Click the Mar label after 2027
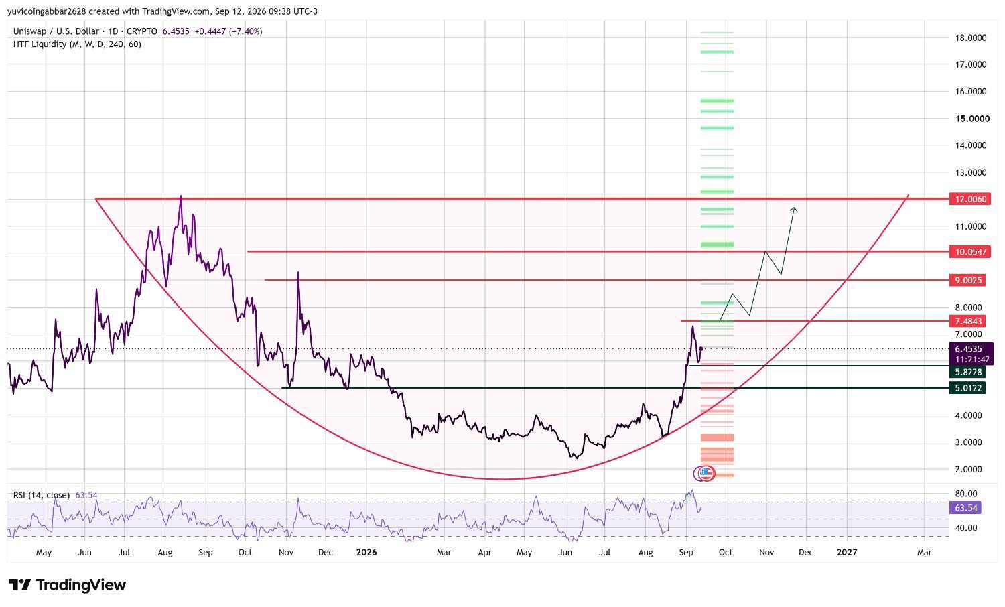This screenshot has width=1005, height=607. pyautogui.click(x=924, y=553)
